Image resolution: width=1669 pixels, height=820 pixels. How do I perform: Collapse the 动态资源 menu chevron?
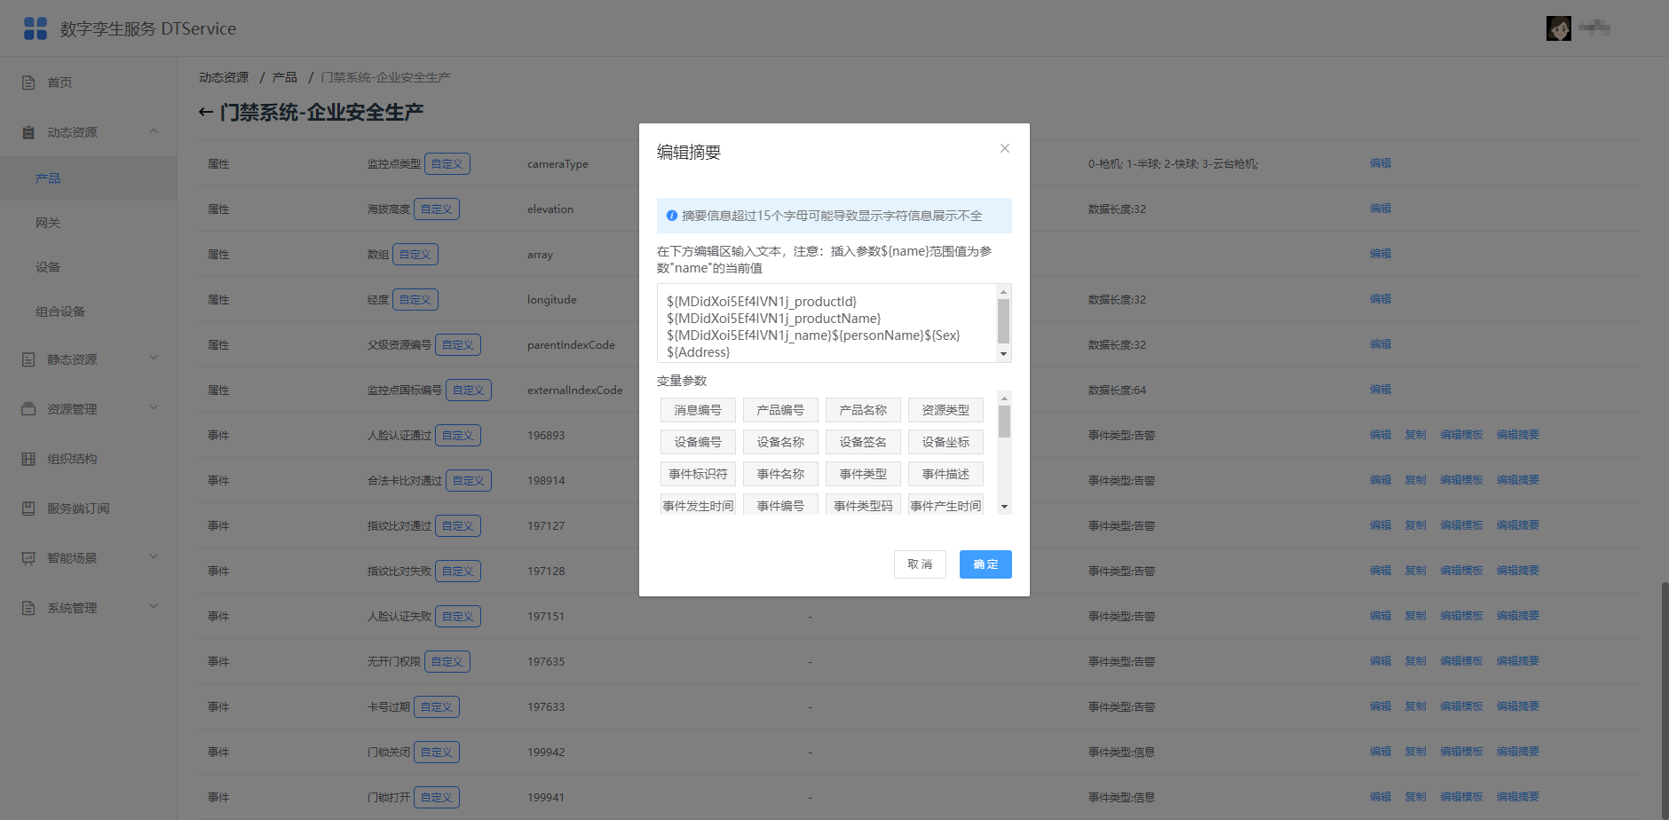coord(154,131)
